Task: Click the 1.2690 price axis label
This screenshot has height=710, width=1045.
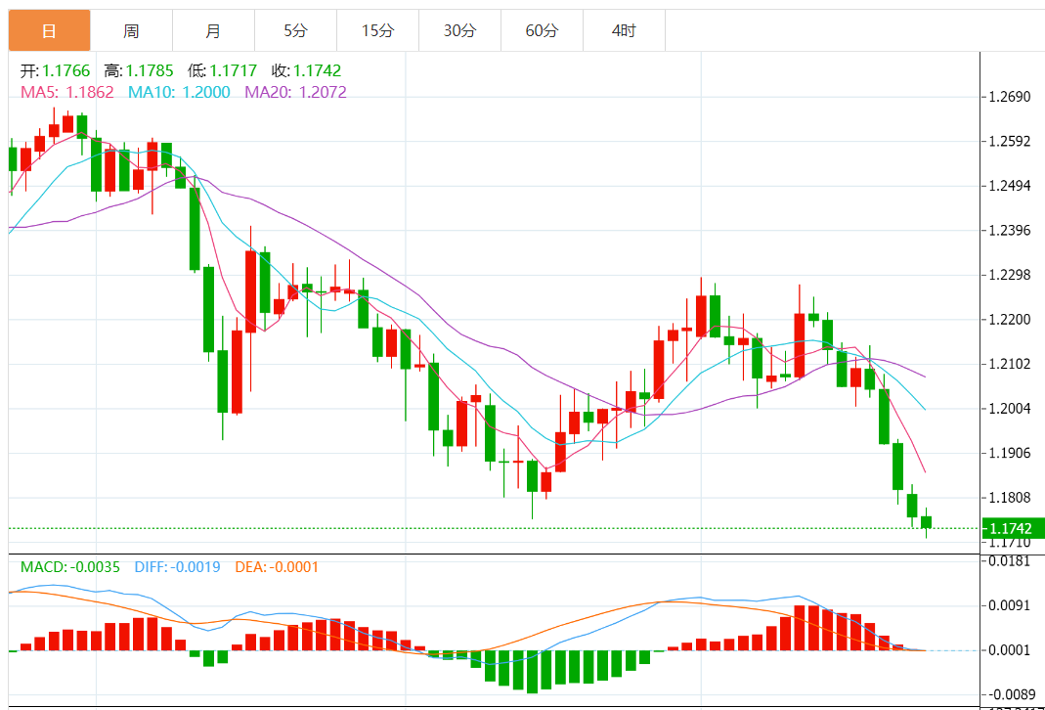Action: click(x=1010, y=97)
